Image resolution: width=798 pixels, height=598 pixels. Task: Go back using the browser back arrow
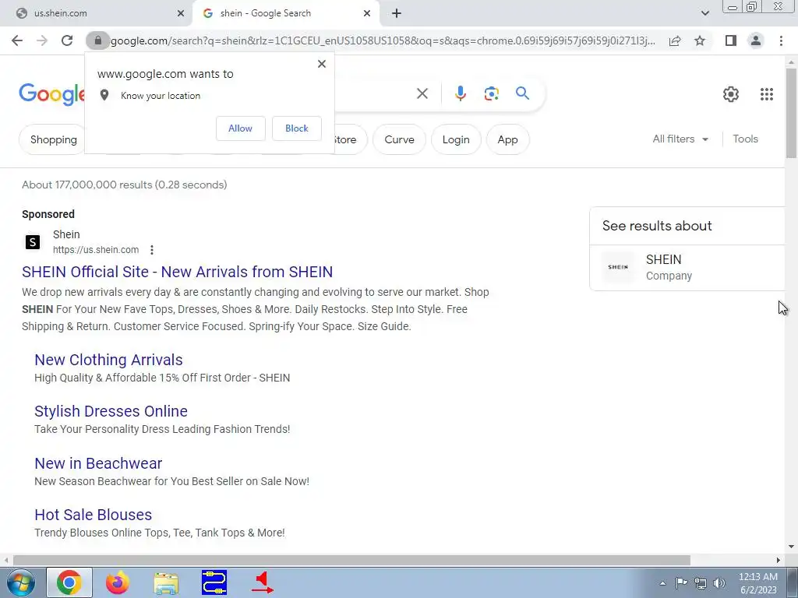tap(17, 40)
